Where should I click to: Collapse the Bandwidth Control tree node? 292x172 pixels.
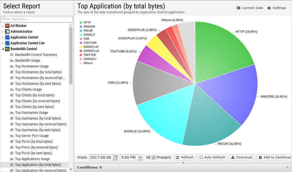3,49
